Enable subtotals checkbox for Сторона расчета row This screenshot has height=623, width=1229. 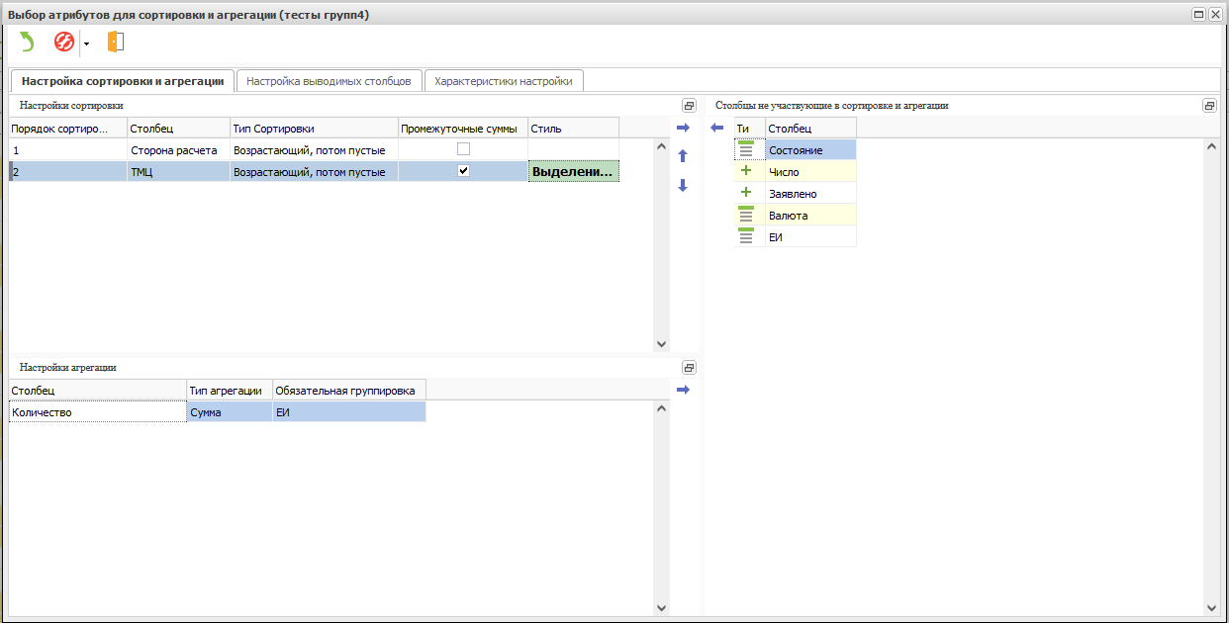[x=462, y=149]
